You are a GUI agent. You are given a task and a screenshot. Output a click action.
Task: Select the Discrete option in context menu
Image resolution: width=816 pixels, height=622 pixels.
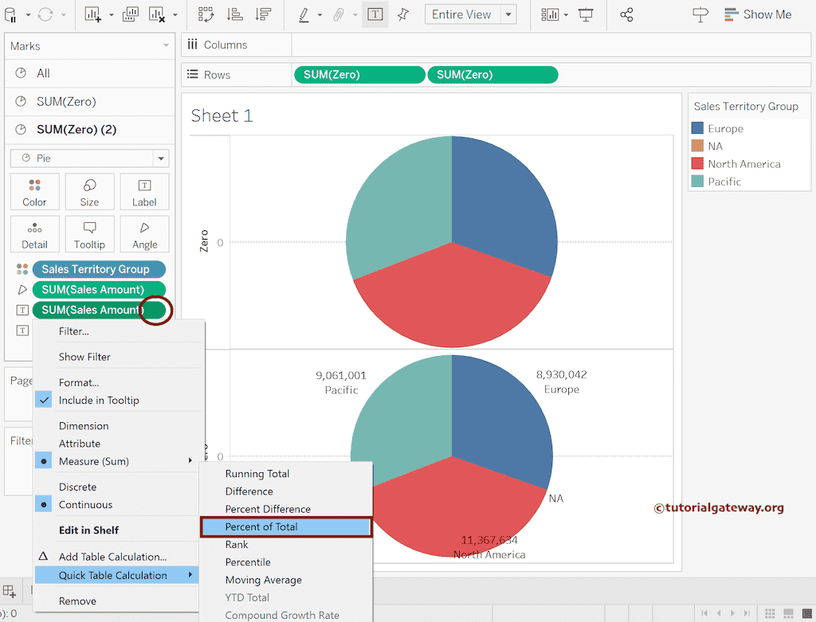point(77,487)
